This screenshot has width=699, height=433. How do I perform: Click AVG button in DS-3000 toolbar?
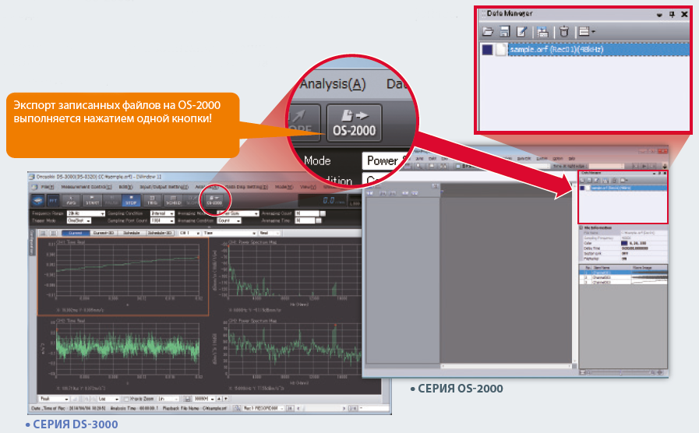pyautogui.click(x=71, y=200)
